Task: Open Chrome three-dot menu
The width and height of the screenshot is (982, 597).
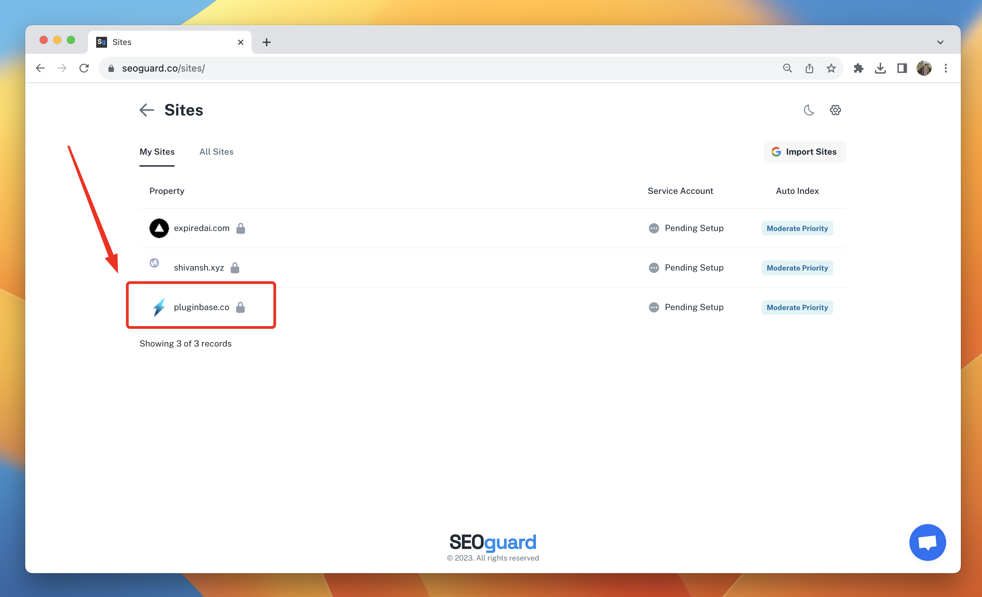Action: 945,68
